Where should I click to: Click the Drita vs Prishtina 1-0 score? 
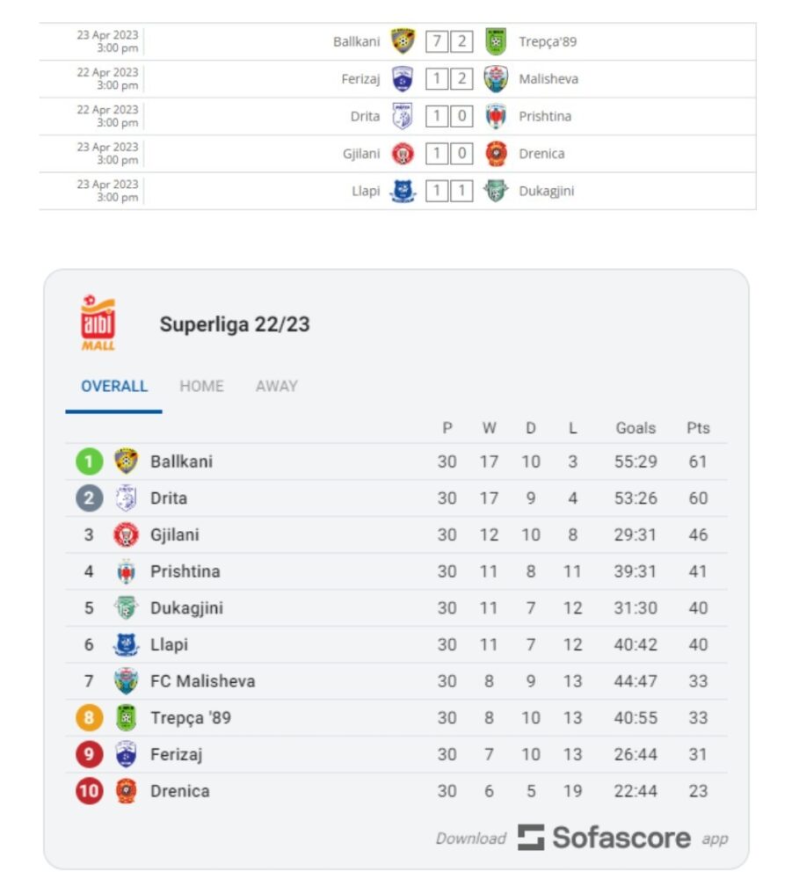click(x=449, y=116)
